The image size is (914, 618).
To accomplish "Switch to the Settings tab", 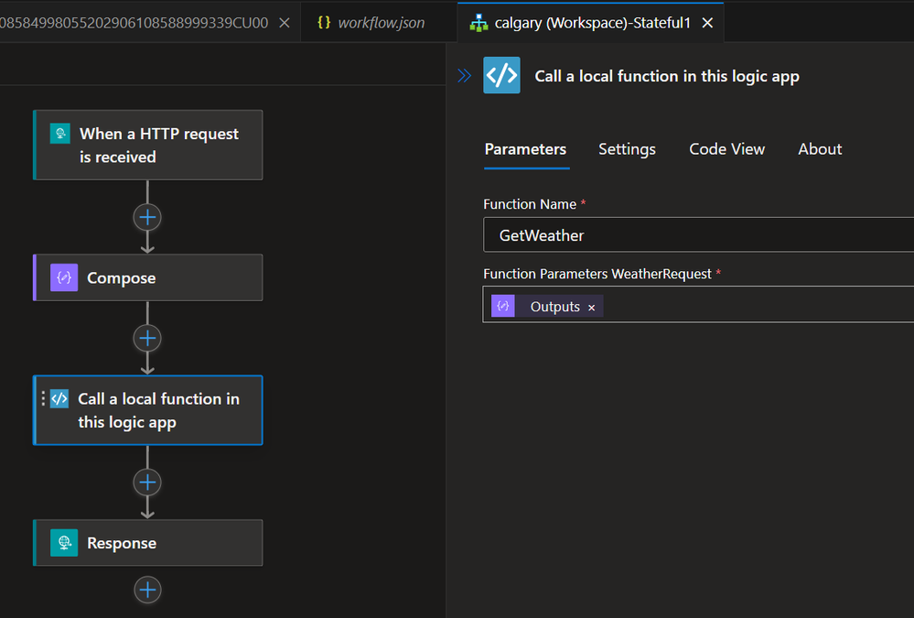I will pyautogui.click(x=627, y=149).
